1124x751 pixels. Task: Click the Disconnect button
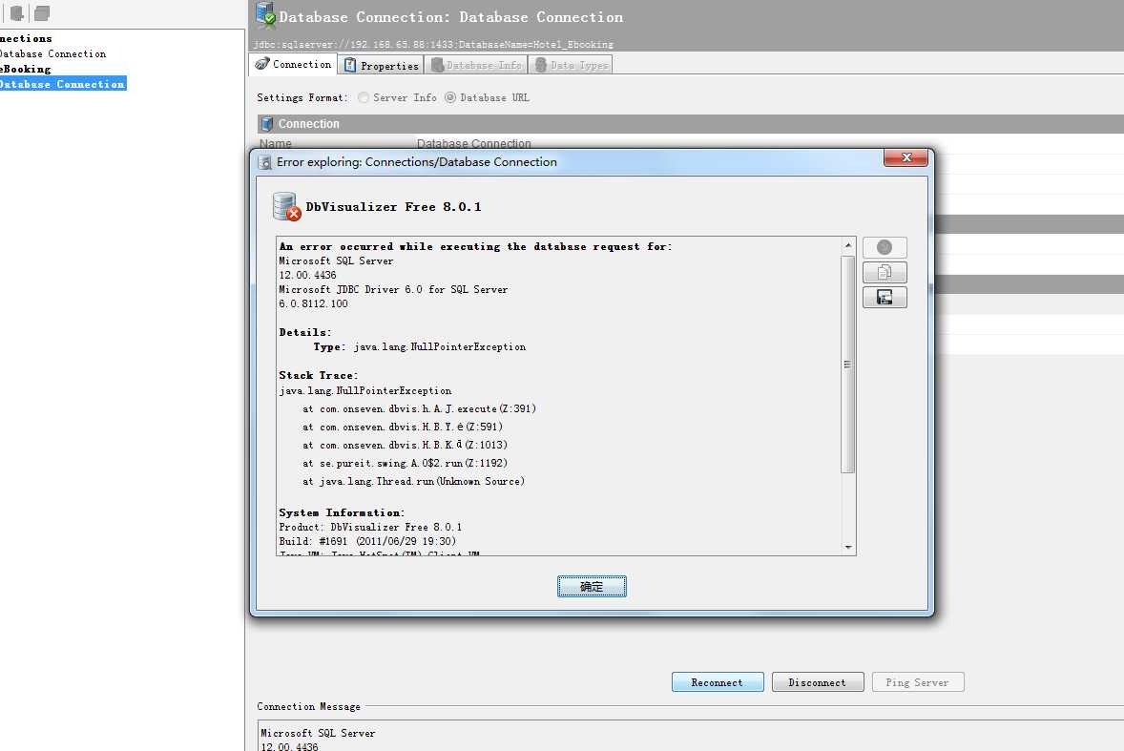click(x=817, y=682)
